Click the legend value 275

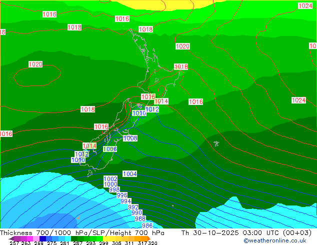(x=52, y=243)
